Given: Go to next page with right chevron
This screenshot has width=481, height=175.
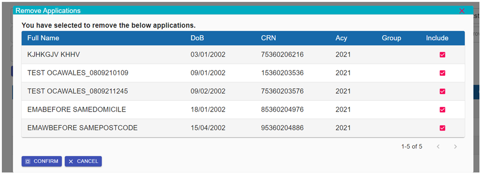Looking at the screenshot, I should click(455, 147).
